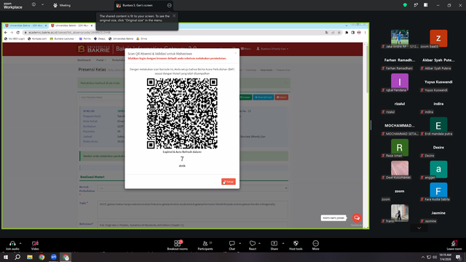
Task: Switch to the Meeting tab
Action: coord(62,5)
